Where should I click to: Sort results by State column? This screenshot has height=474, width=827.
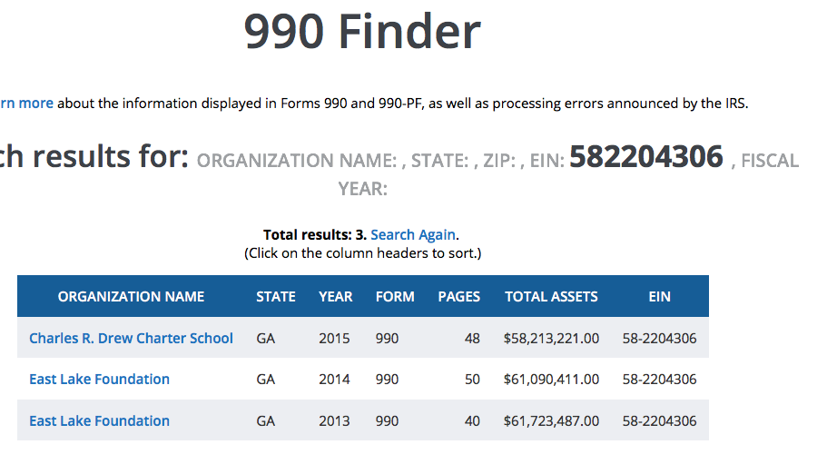pyautogui.click(x=276, y=297)
